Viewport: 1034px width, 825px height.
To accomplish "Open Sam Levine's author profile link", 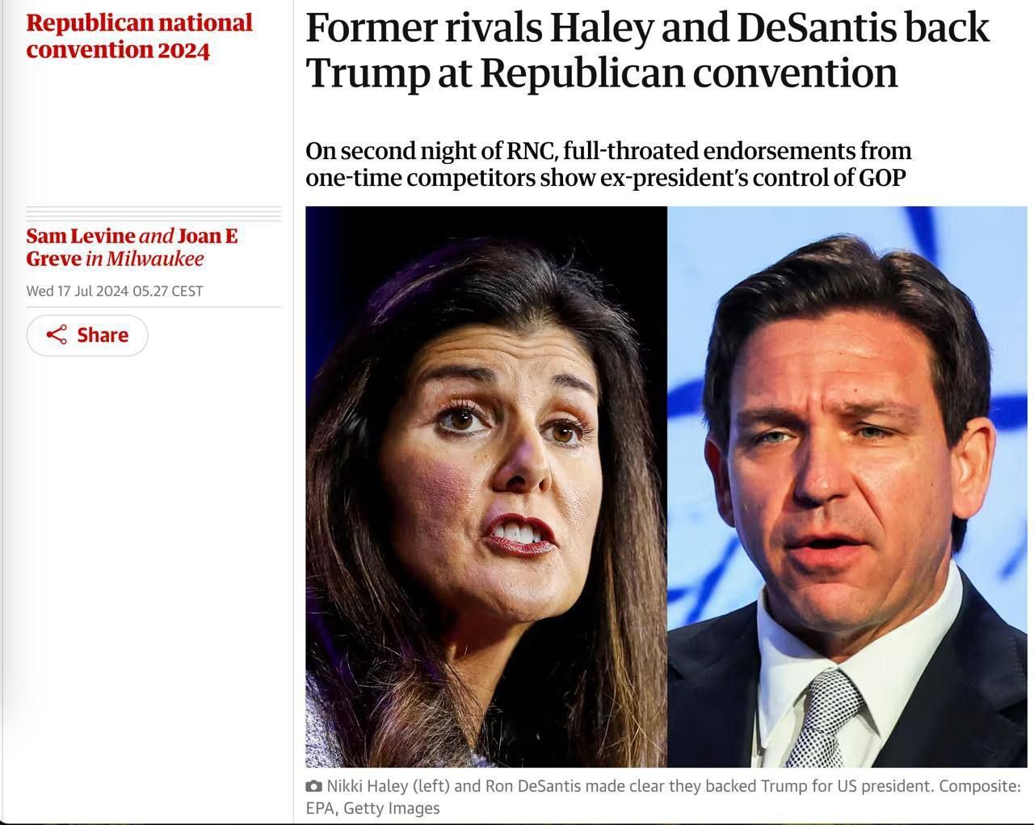I will (80, 236).
